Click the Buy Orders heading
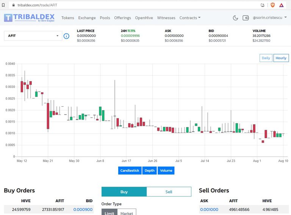Viewport: 291px width, 215px height. point(19,190)
